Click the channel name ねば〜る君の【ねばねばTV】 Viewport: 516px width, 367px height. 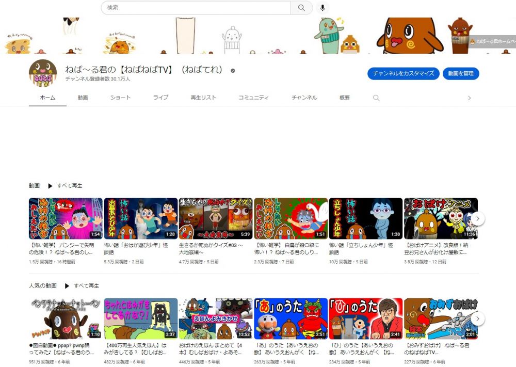click(144, 70)
